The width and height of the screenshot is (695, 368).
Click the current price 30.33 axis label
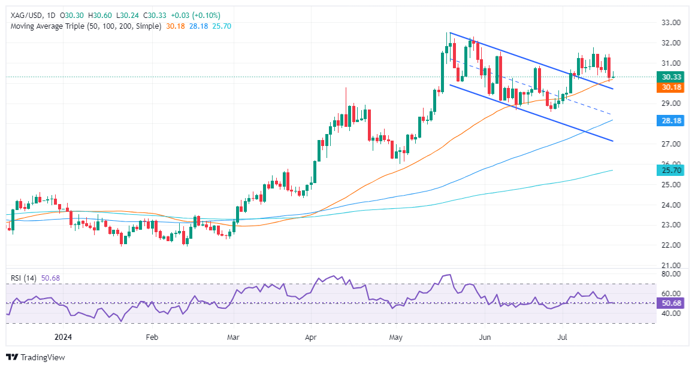(669, 77)
